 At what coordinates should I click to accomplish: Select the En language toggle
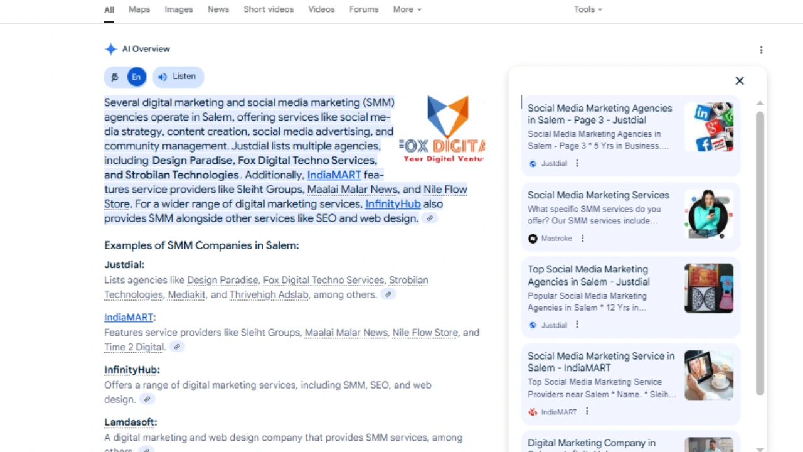[136, 77]
